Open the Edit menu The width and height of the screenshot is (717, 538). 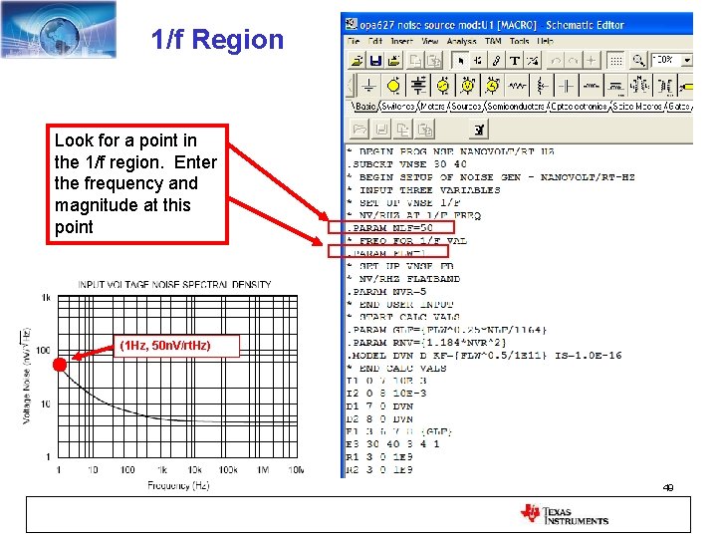pyautogui.click(x=375, y=41)
